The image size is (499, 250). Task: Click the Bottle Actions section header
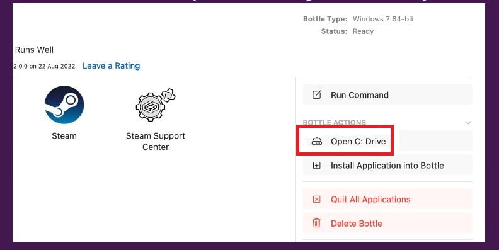(334, 122)
